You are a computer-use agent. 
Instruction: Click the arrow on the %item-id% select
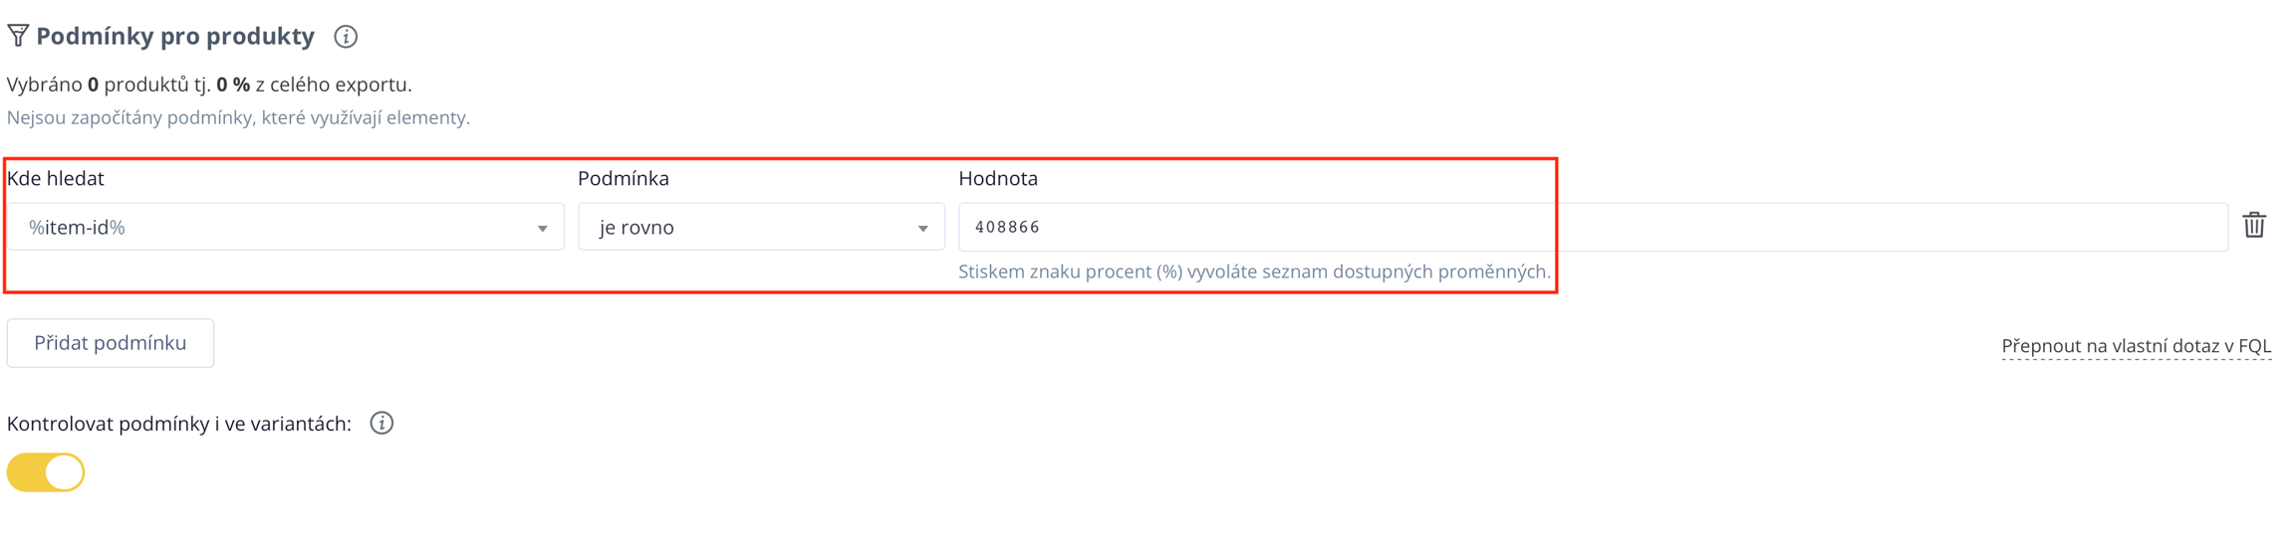point(543,229)
